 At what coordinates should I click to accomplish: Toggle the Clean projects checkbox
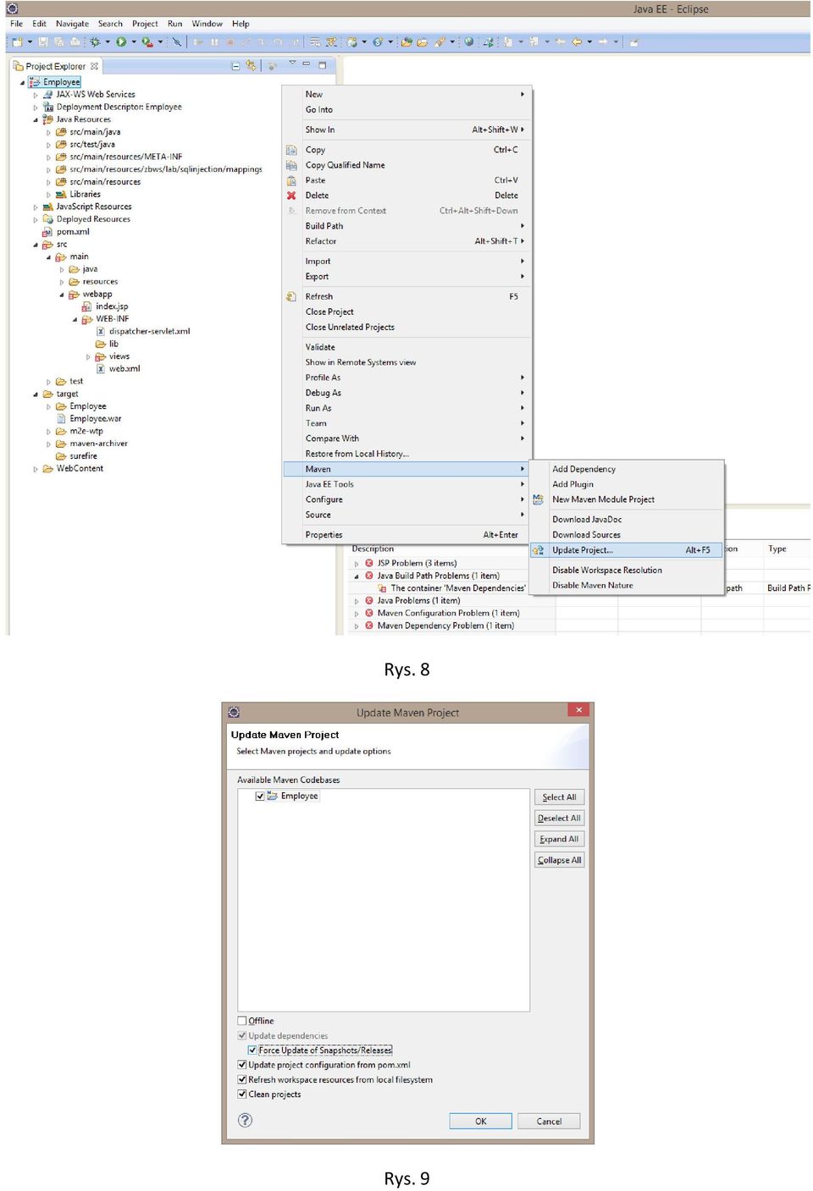tap(242, 1095)
